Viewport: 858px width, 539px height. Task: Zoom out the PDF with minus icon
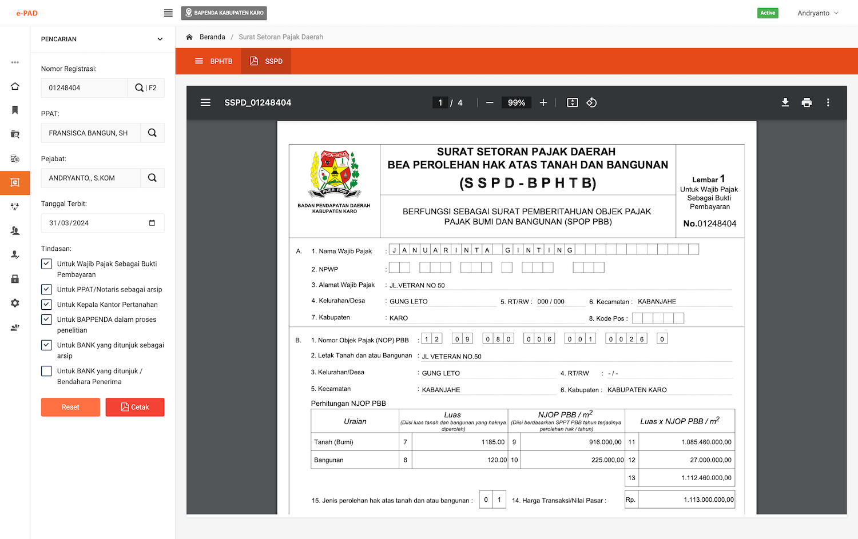coord(490,102)
